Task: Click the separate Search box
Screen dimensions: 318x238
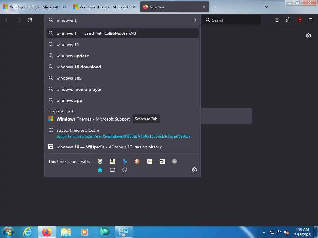Action: 232,20
